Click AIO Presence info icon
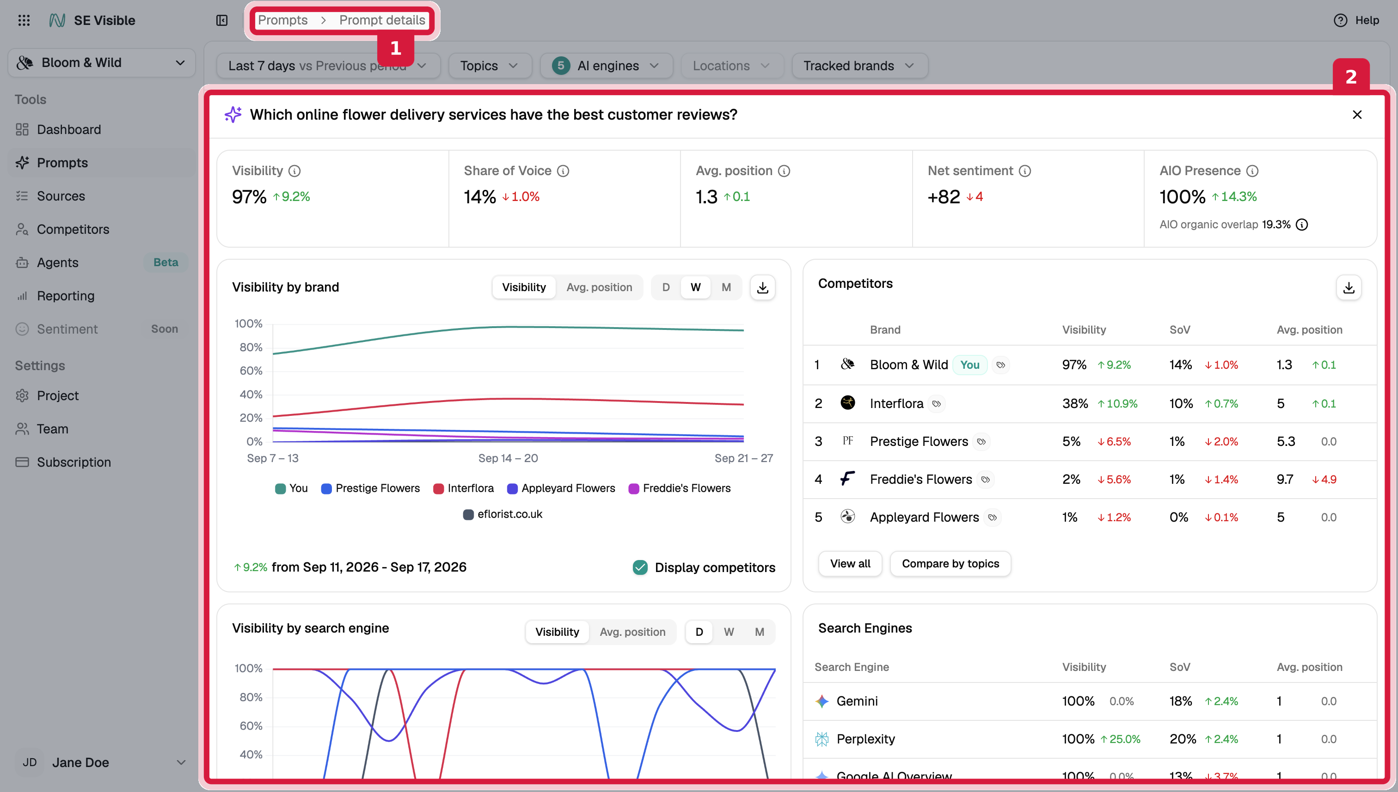The image size is (1398, 792). tap(1252, 171)
